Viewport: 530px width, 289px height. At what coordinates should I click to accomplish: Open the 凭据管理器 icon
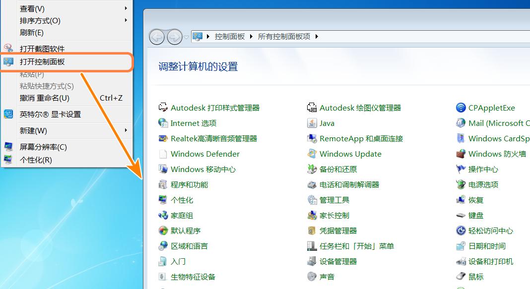click(x=312, y=231)
